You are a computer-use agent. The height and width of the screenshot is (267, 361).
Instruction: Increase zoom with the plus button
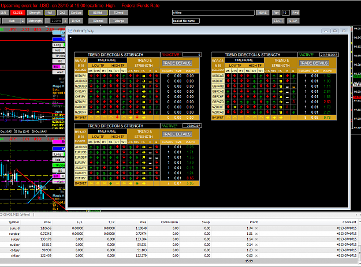[65, 21]
